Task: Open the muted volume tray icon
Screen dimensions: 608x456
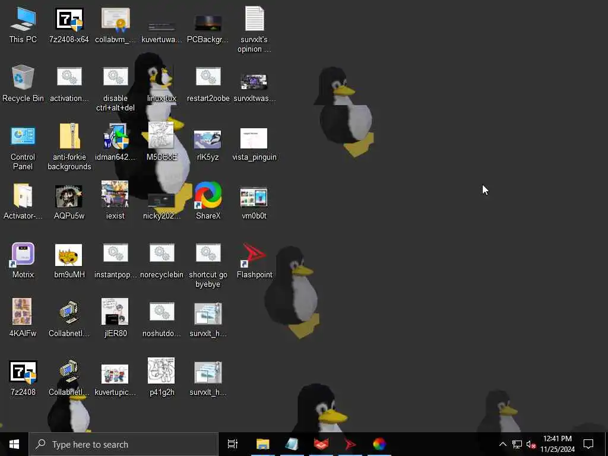Action: 531,444
